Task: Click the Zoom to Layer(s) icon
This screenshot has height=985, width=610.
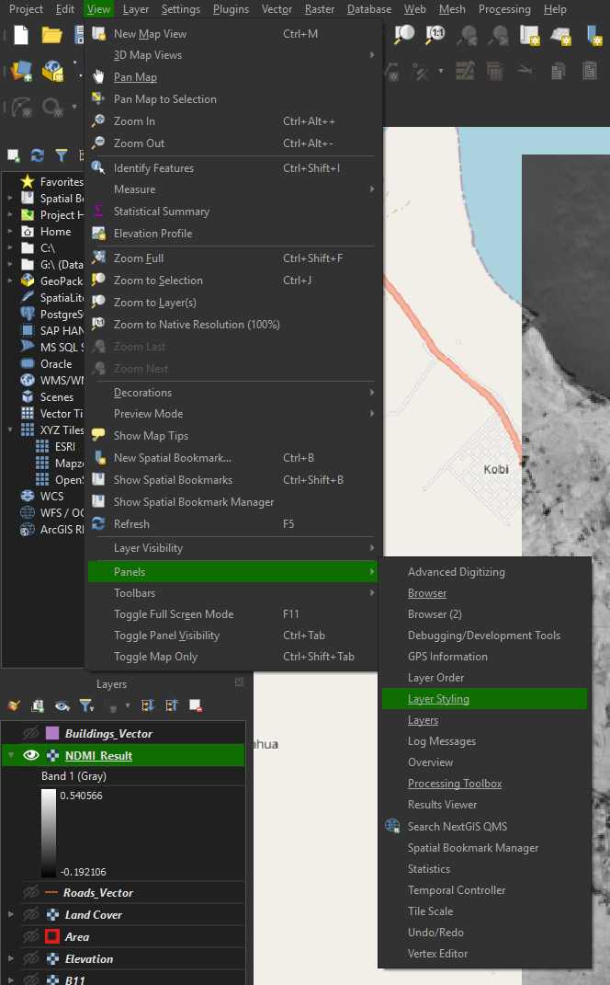Action: tap(98, 303)
